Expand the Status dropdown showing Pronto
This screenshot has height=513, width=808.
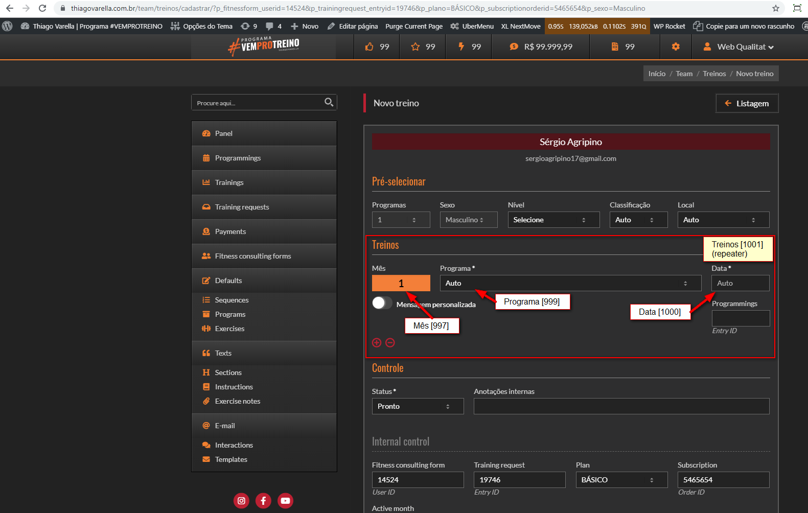click(418, 406)
